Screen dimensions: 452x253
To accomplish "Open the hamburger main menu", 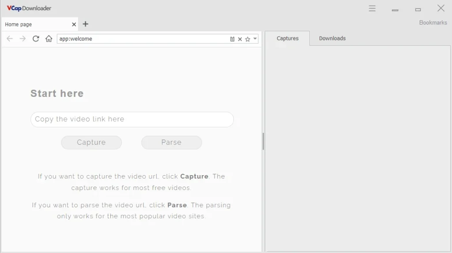I will click(x=372, y=8).
